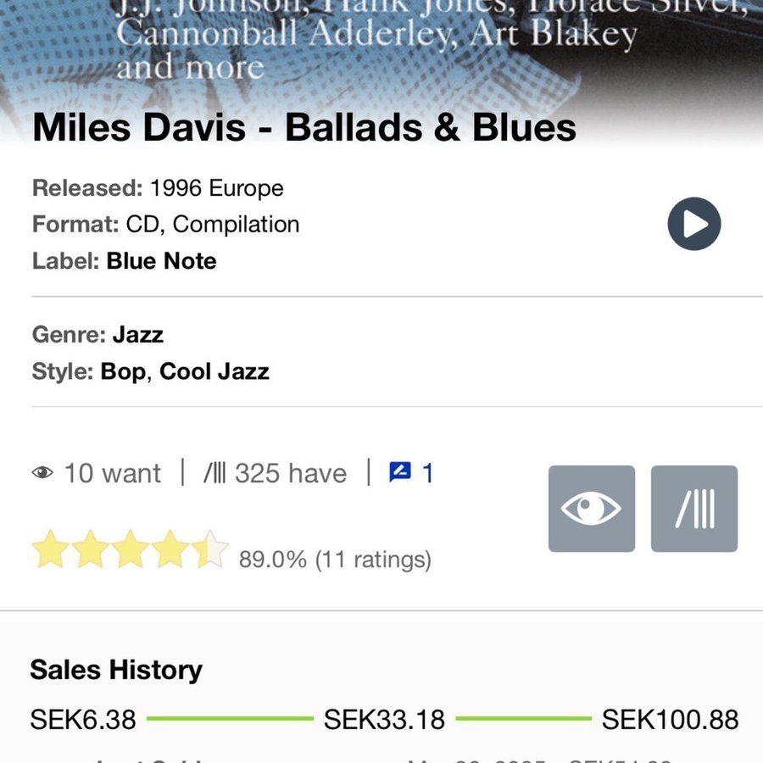This screenshot has height=763, width=763.
Task: Click the 325 have count
Action: coord(291,473)
